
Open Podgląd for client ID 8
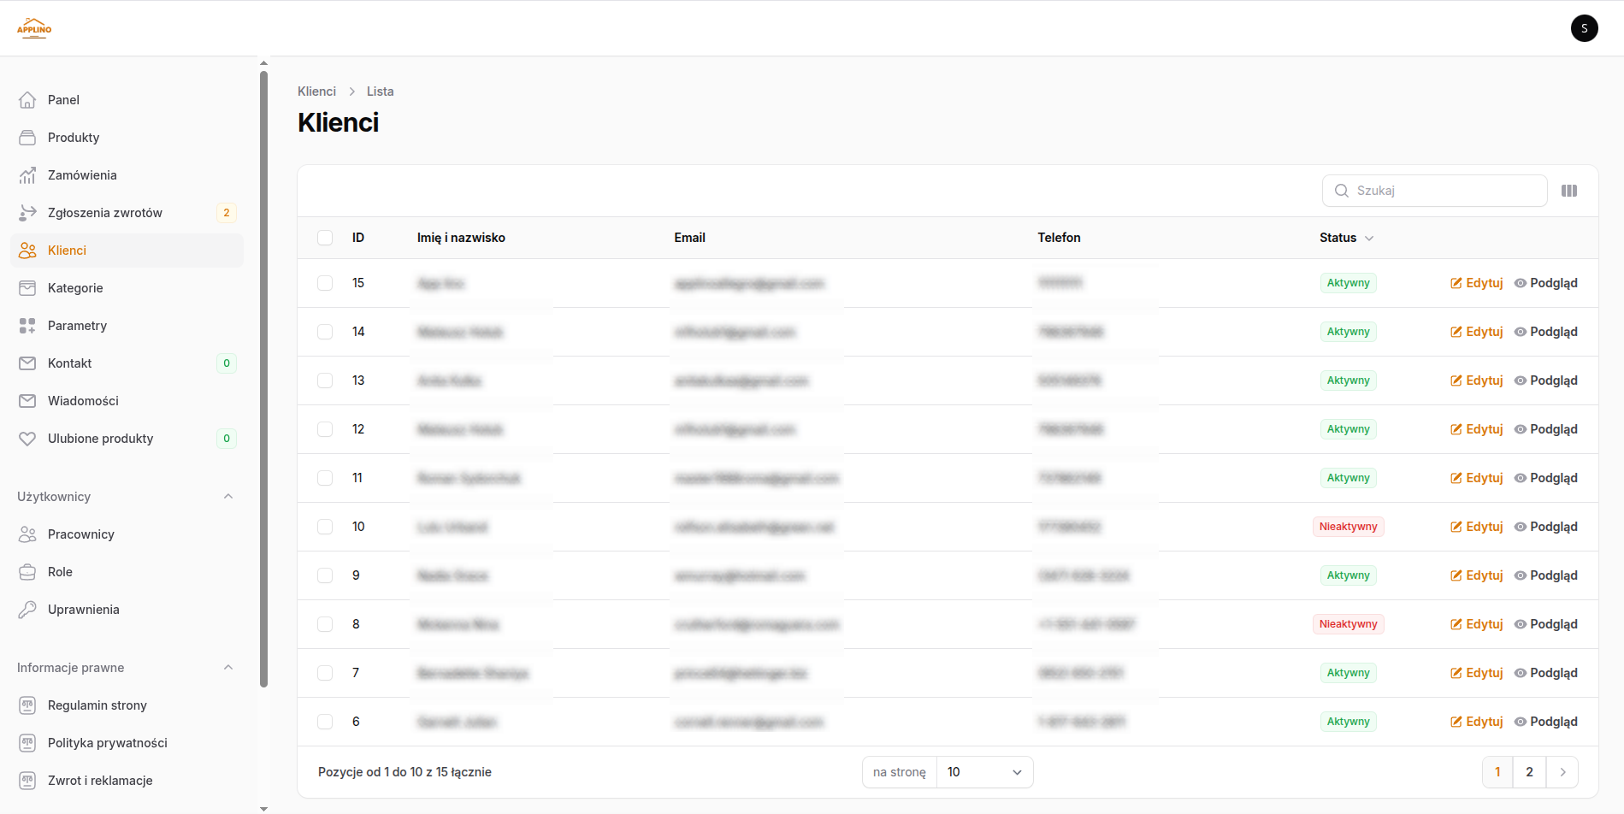point(1545,624)
